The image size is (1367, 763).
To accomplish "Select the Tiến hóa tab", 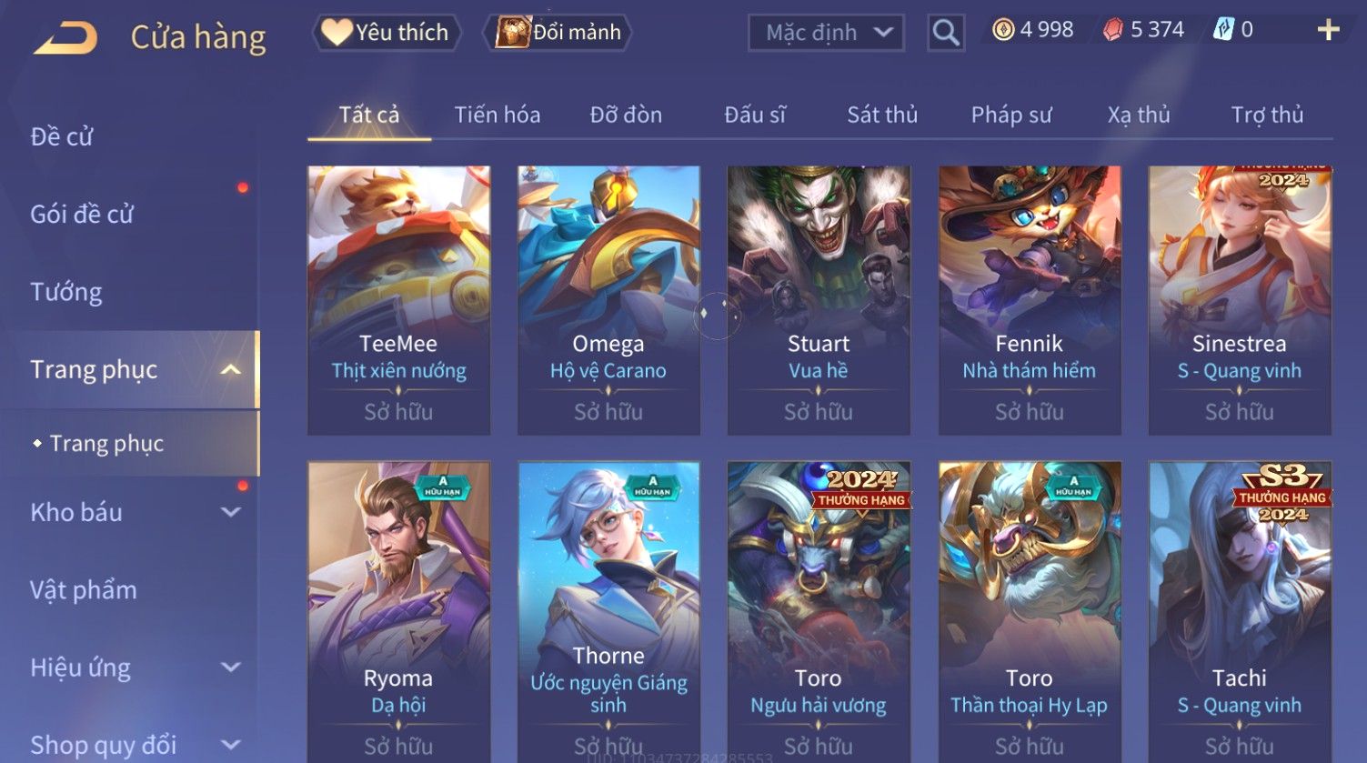I will (x=498, y=115).
